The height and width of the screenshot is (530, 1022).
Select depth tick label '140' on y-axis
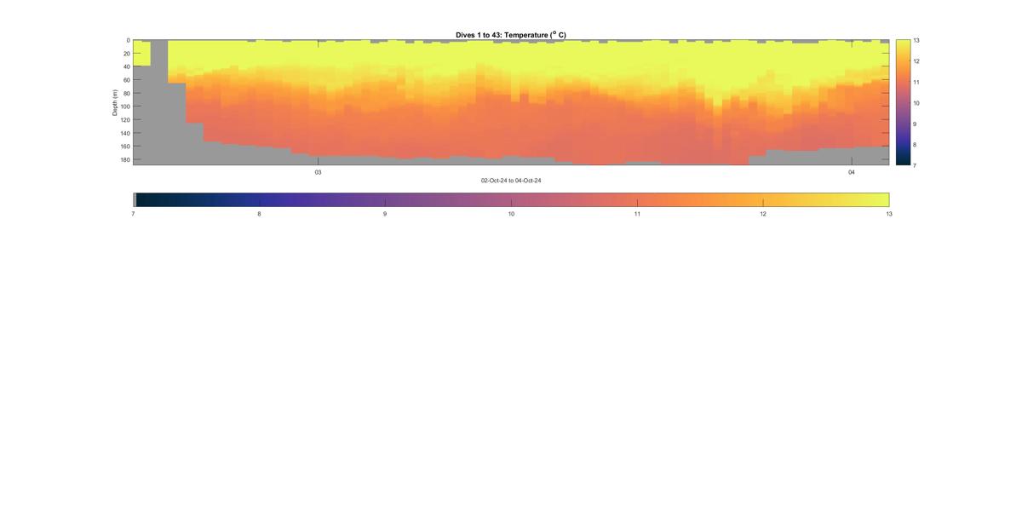[x=124, y=133]
